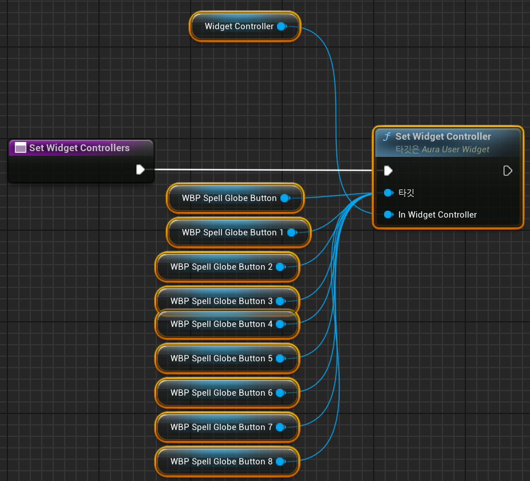Select the Set Widget Controller function node title
This screenshot has width=530, height=481.
click(x=443, y=136)
